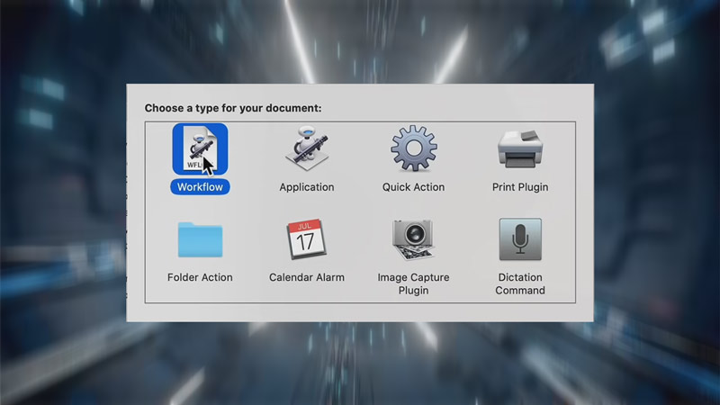The height and width of the screenshot is (405, 720).
Task: Click the "Quick Action" label
Action: [414, 187]
